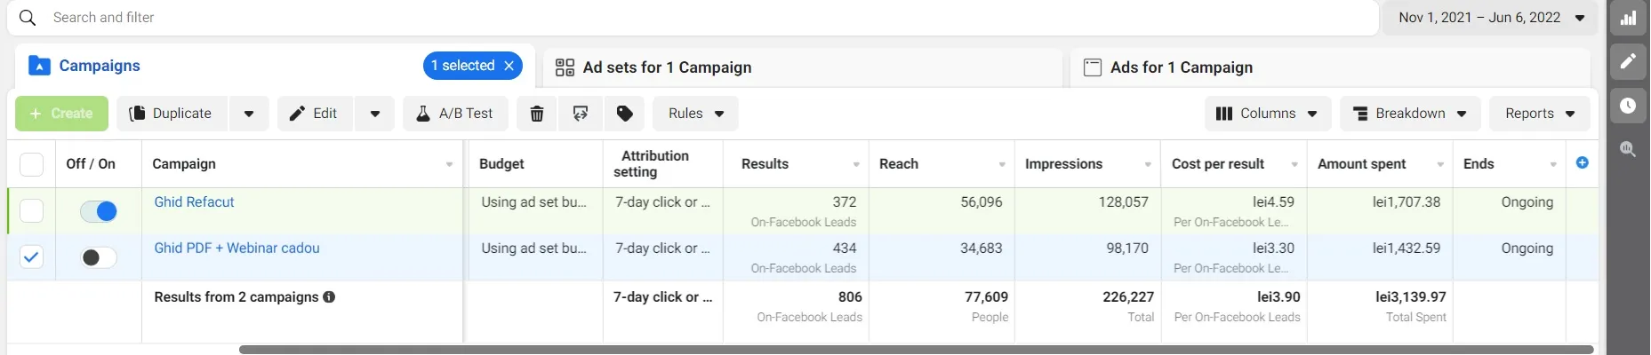Open the pencil edit panel in sidebar
This screenshot has height=355, width=1651.
pyautogui.click(x=1628, y=61)
